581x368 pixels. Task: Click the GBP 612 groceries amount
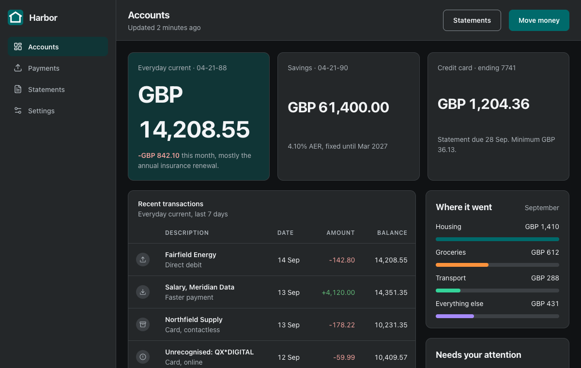click(545, 252)
